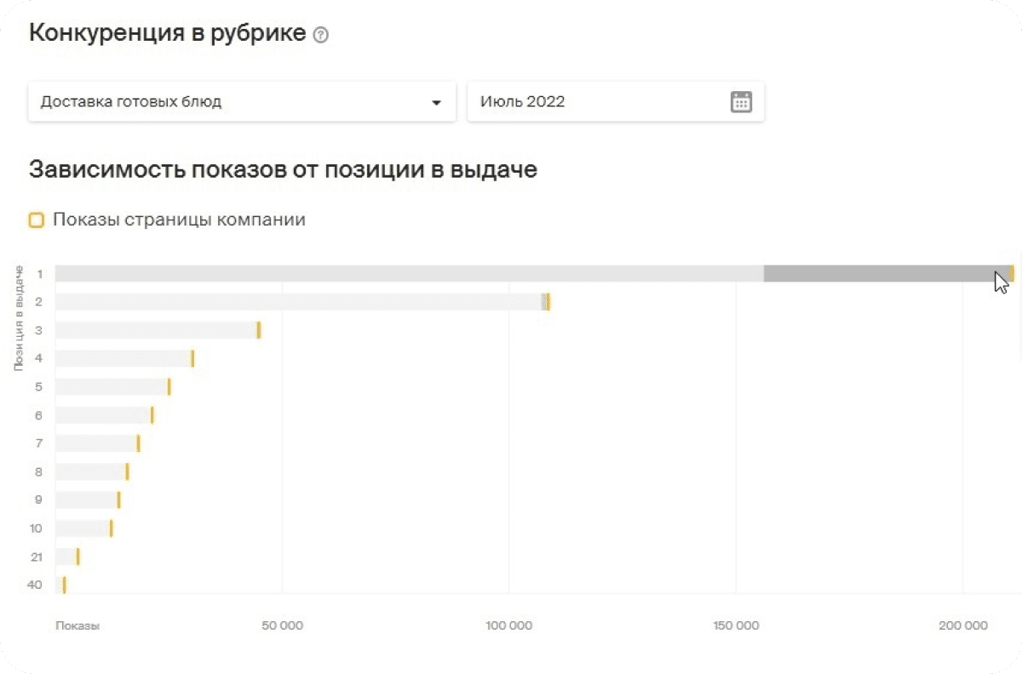Toggle the "Показы страницы компании" legend checkbox
The height and width of the screenshot is (674, 1022).
(36, 220)
